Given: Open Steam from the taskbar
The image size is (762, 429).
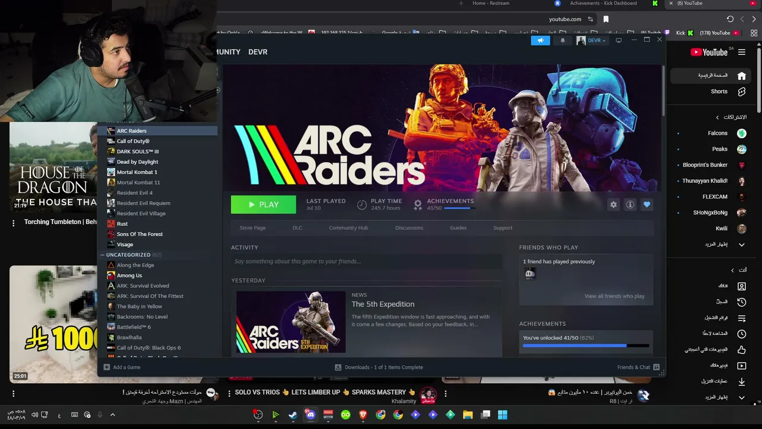Looking at the screenshot, I should (293, 415).
